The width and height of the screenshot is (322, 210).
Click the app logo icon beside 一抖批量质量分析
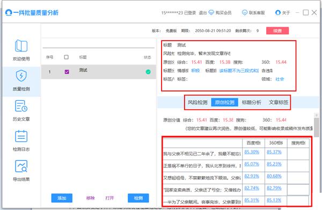9,13
